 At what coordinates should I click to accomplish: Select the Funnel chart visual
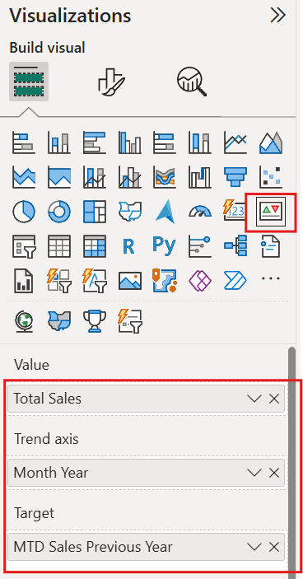click(x=235, y=176)
